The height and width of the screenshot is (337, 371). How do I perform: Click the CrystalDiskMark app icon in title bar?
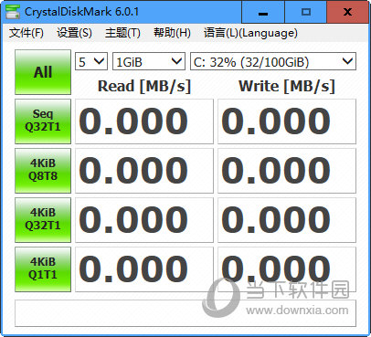(x=13, y=12)
